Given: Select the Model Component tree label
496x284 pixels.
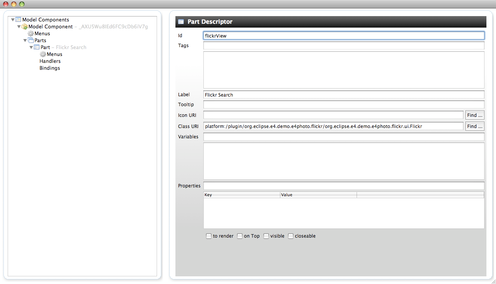Looking at the screenshot, I should [51, 26].
